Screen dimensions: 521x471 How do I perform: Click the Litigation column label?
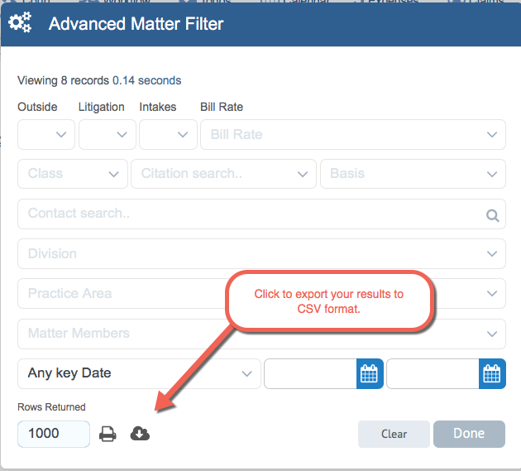point(102,107)
